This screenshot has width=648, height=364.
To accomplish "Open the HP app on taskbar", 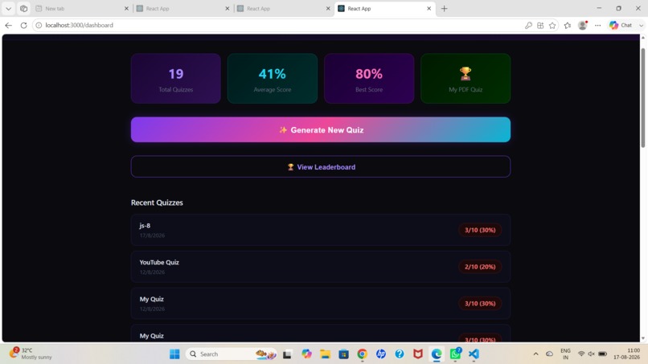I will pos(380,354).
